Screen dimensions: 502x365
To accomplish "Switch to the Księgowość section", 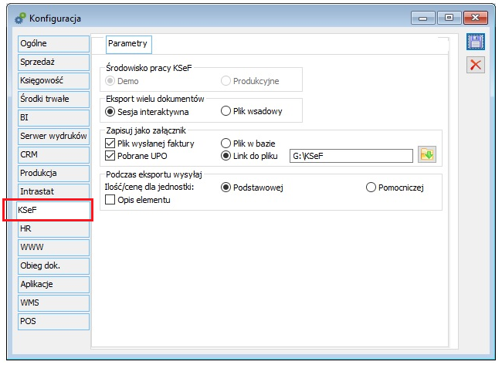I will (x=53, y=81).
